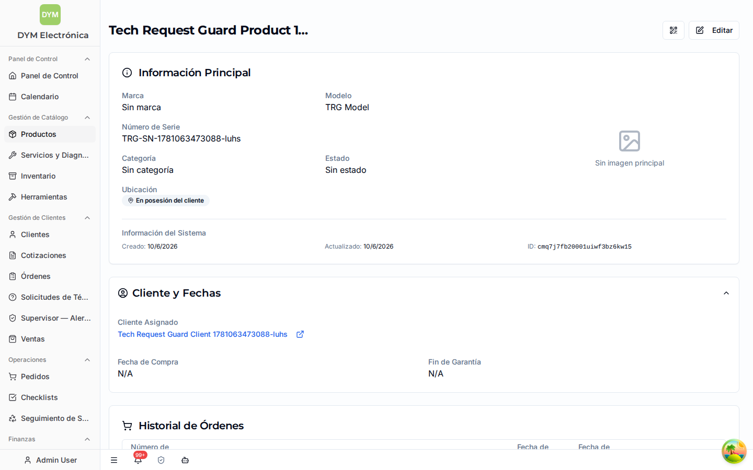Click the Órdenes clipboard icon
Image resolution: width=753 pixels, height=470 pixels.
click(x=13, y=276)
